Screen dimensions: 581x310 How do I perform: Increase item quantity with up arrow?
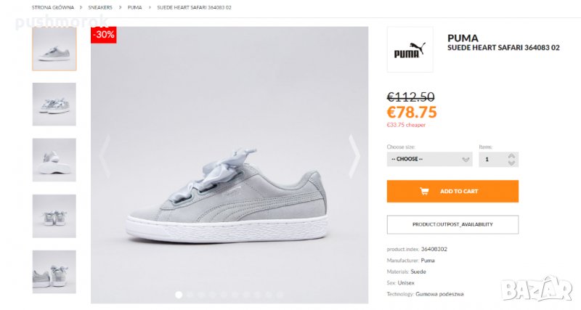pos(511,155)
